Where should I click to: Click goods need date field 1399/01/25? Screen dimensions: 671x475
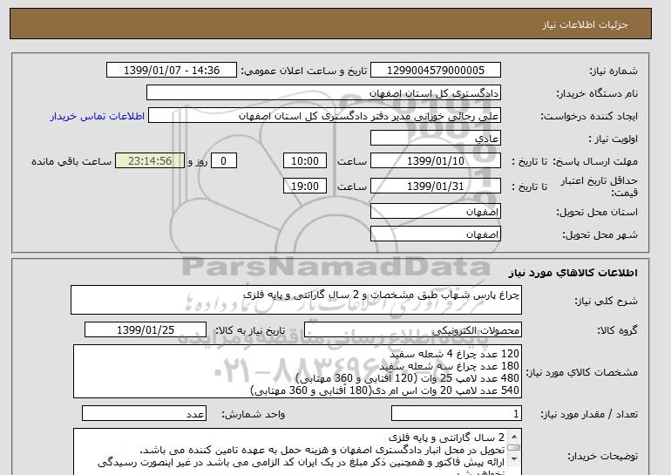[x=146, y=330]
